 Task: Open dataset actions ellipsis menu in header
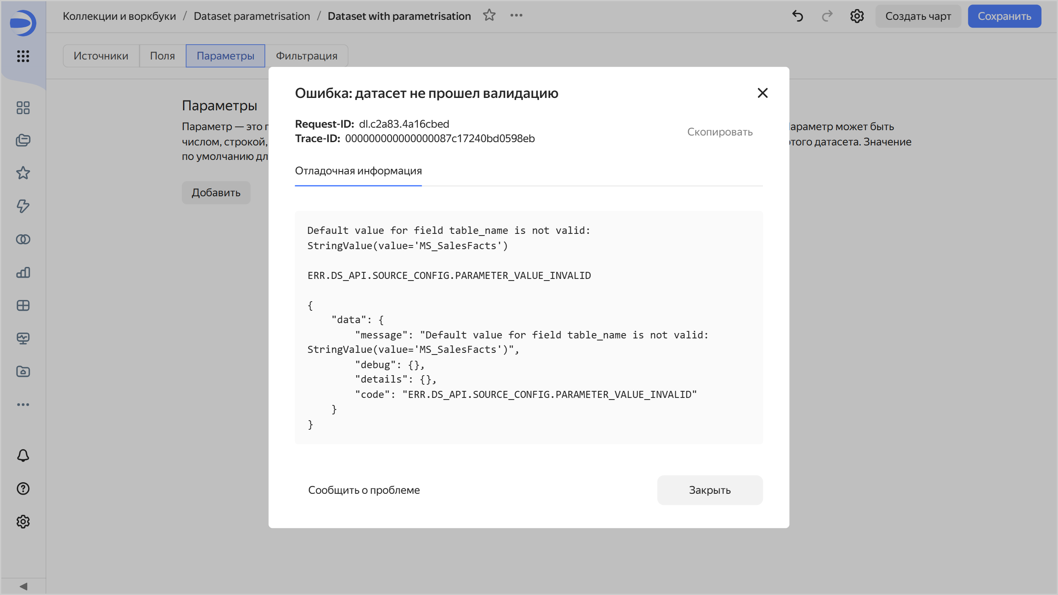pos(516,16)
